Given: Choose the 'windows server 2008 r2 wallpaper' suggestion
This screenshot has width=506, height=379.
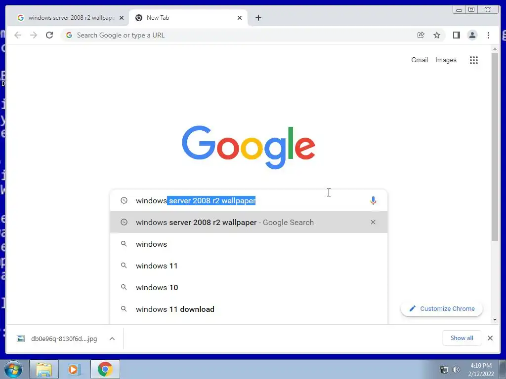Looking at the screenshot, I should (x=249, y=223).
